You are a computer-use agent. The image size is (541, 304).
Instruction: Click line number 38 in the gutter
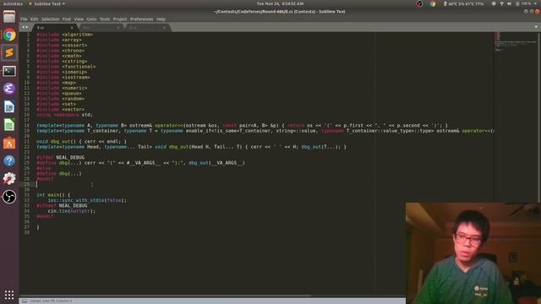click(x=26, y=232)
